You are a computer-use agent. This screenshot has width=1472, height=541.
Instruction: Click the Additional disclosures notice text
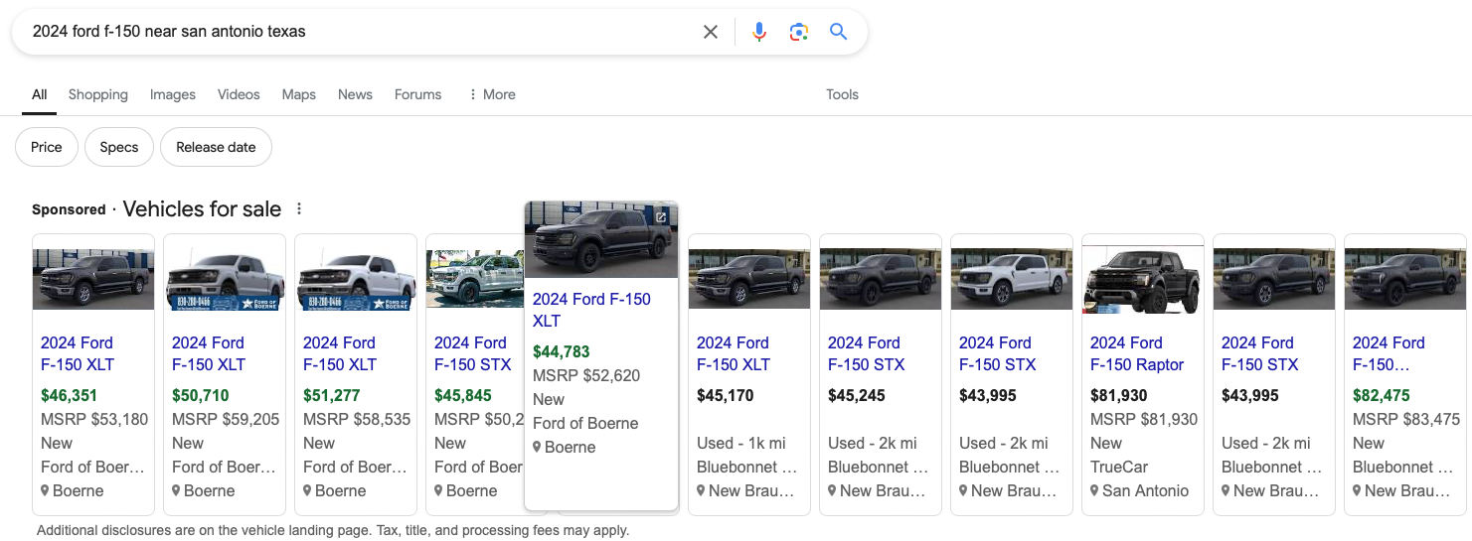[x=333, y=530]
